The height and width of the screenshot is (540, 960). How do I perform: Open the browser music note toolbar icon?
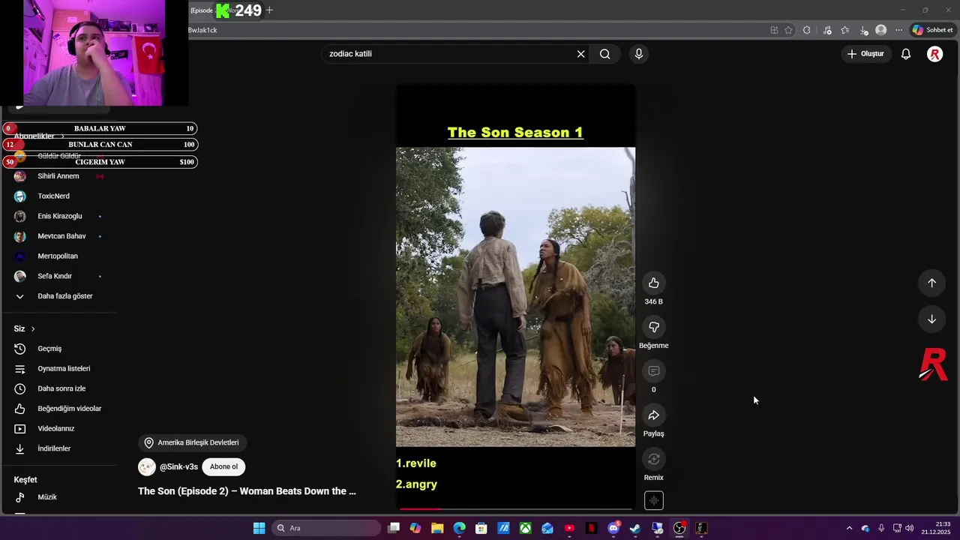pyautogui.click(x=827, y=30)
